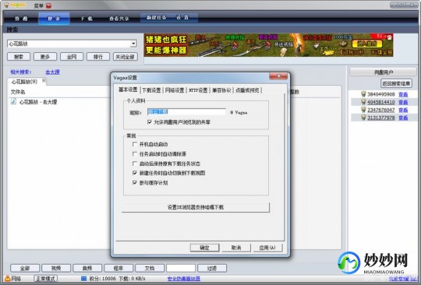421x285 pixels.
Task: Open 资源 section in main navigation
Action: point(21,19)
